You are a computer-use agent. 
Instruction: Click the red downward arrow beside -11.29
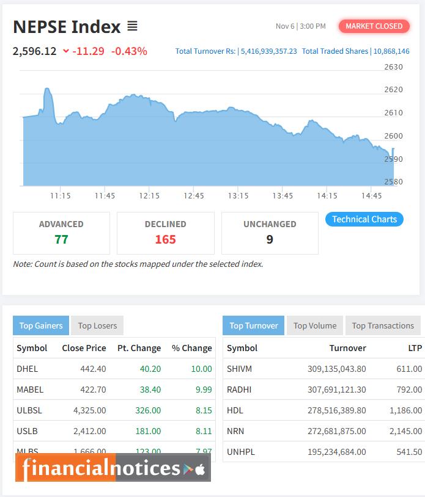click(66, 52)
